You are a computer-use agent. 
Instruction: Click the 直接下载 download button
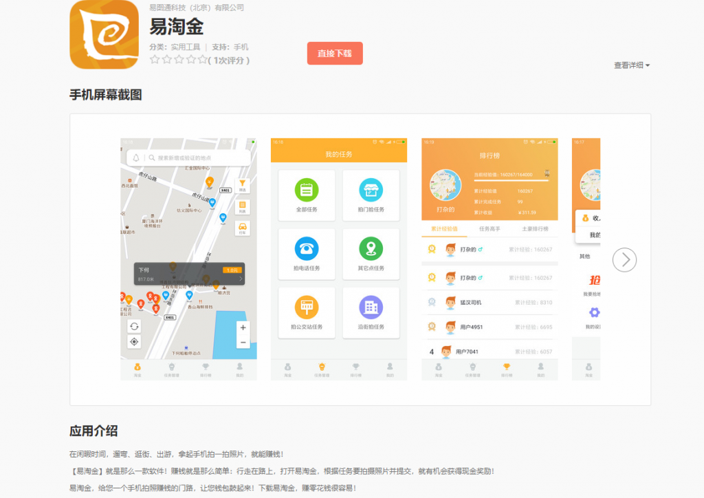click(x=335, y=54)
